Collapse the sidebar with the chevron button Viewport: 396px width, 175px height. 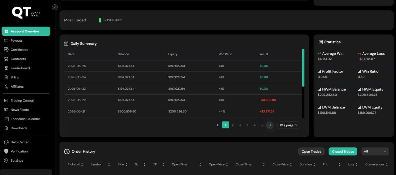pyautogui.click(x=55, y=7)
